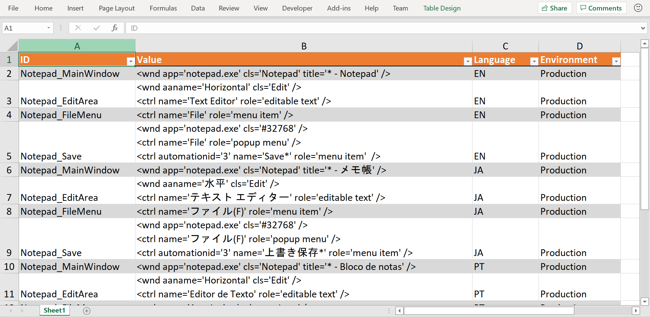Click Notepad_EditArea cell in row 3

click(x=77, y=94)
